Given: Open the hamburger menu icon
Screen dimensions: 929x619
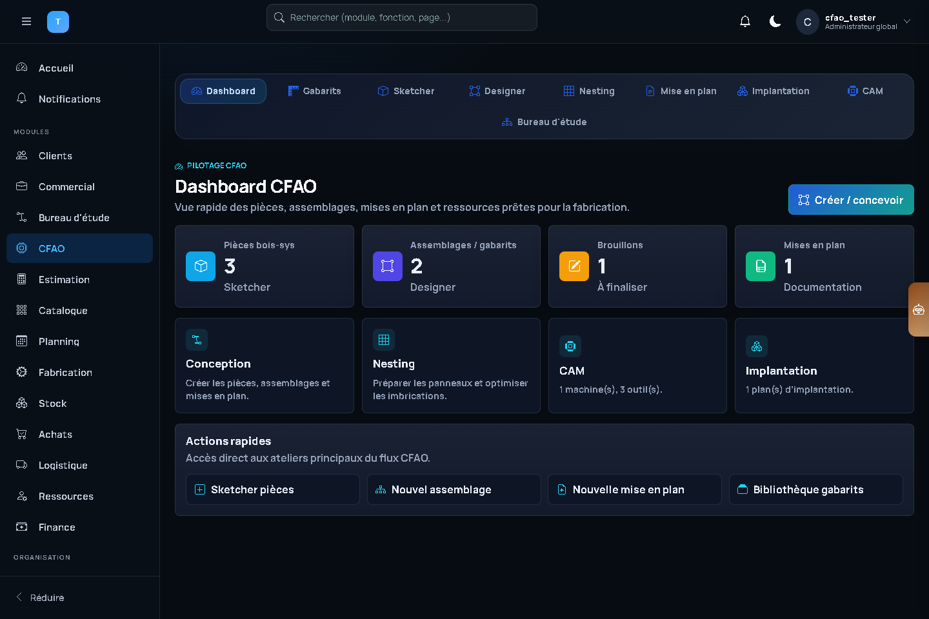Looking at the screenshot, I should pyautogui.click(x=26, y=21).
